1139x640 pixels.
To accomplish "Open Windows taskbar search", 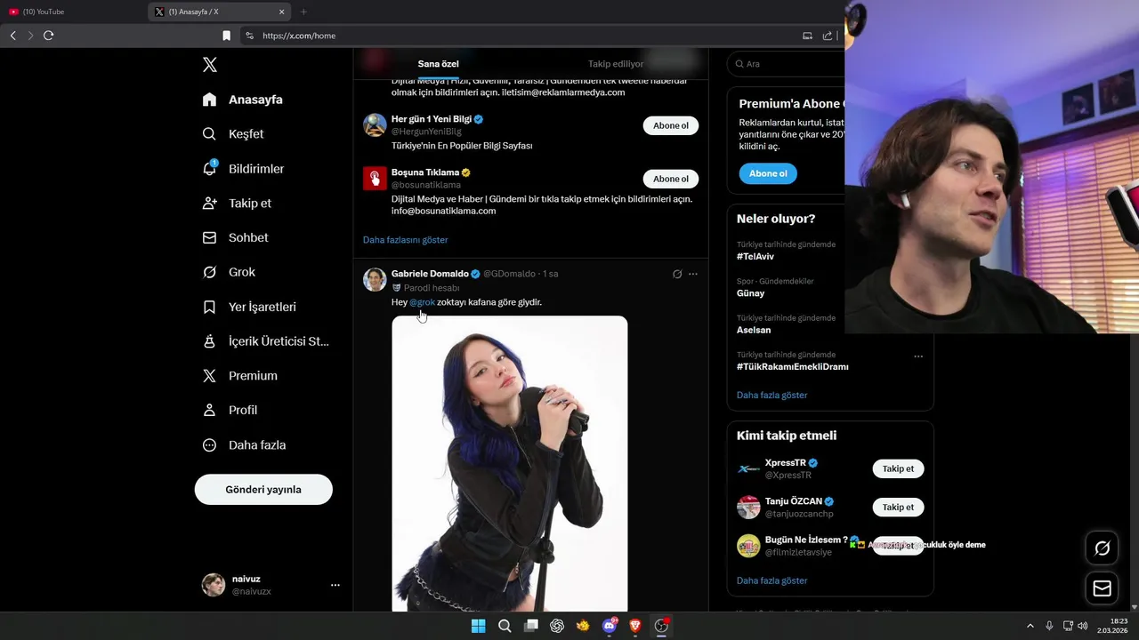I will pyautogui.click(x=505, y=626).
